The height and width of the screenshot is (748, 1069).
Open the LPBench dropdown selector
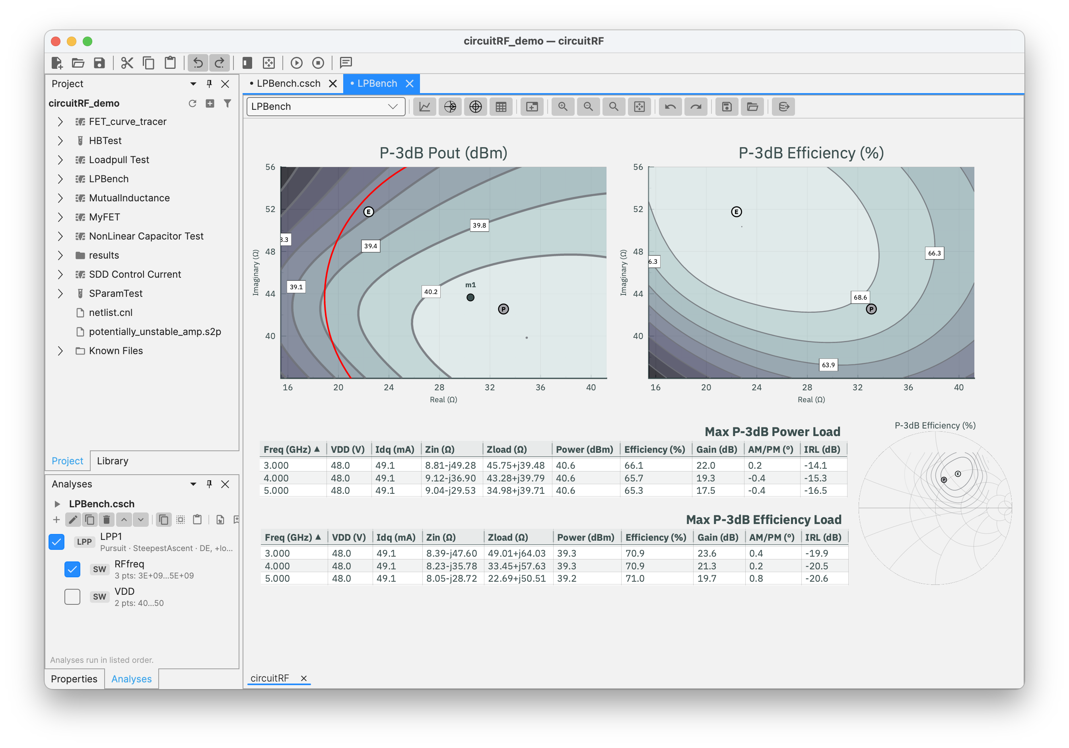tap(325, 107)
